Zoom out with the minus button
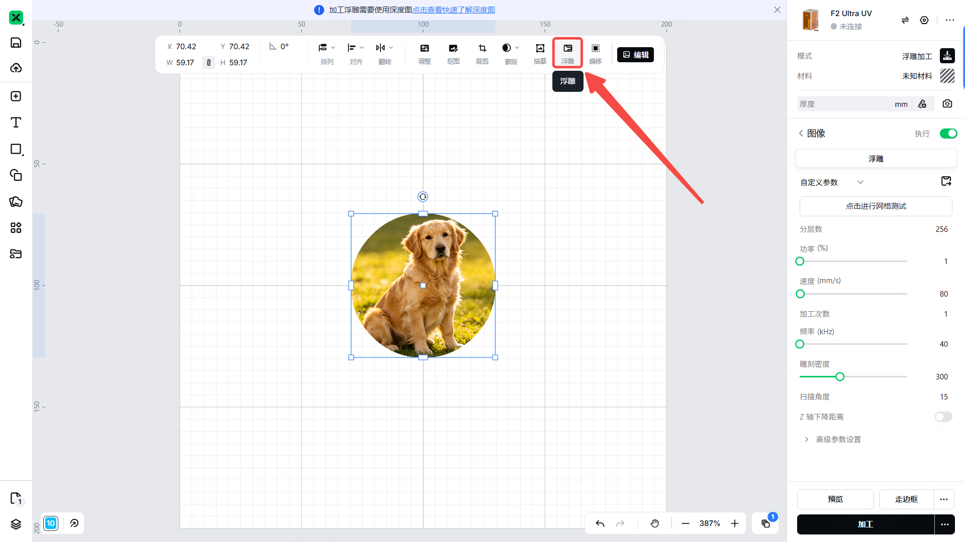The image size is (965, 542). 686,523
